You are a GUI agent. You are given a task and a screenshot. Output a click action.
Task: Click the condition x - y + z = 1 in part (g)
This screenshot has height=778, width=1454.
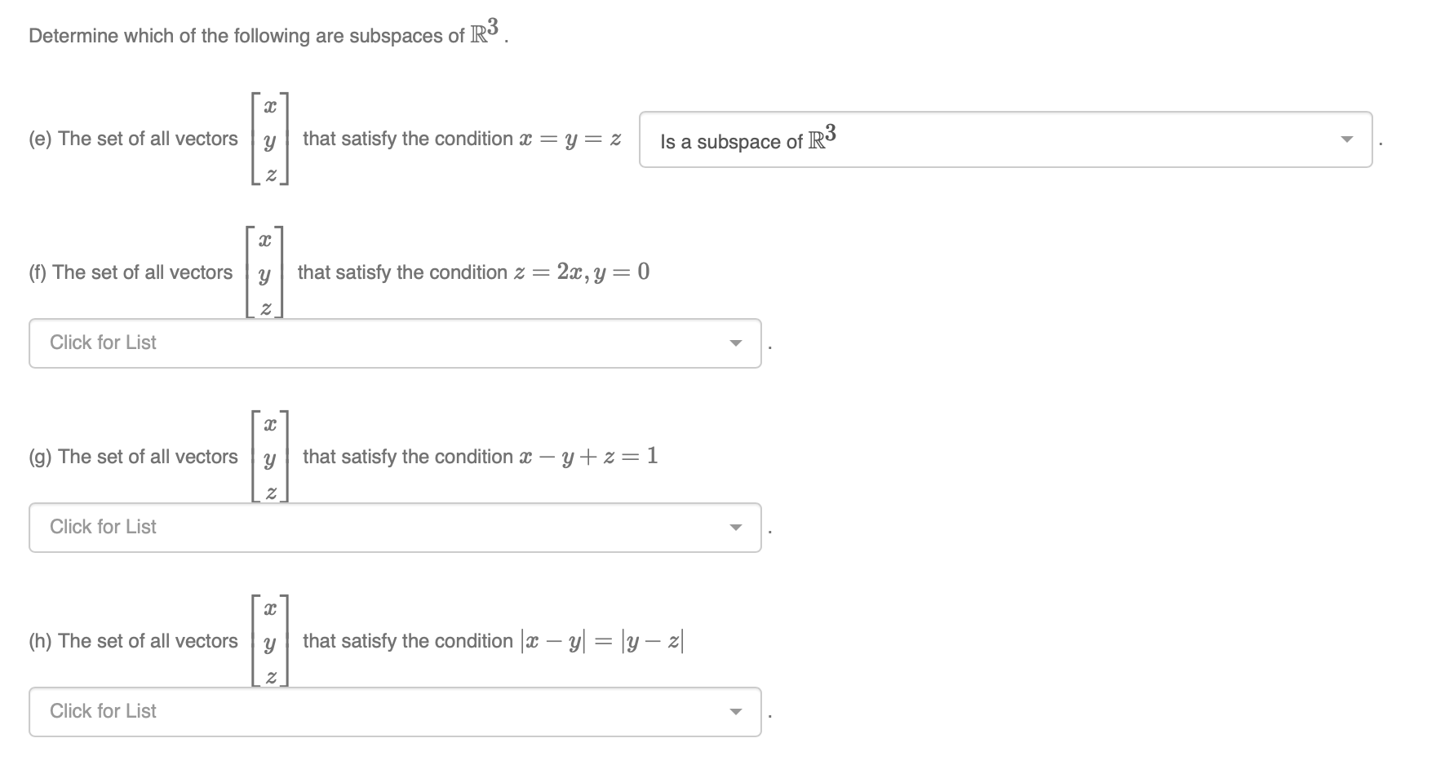(587, 457)
